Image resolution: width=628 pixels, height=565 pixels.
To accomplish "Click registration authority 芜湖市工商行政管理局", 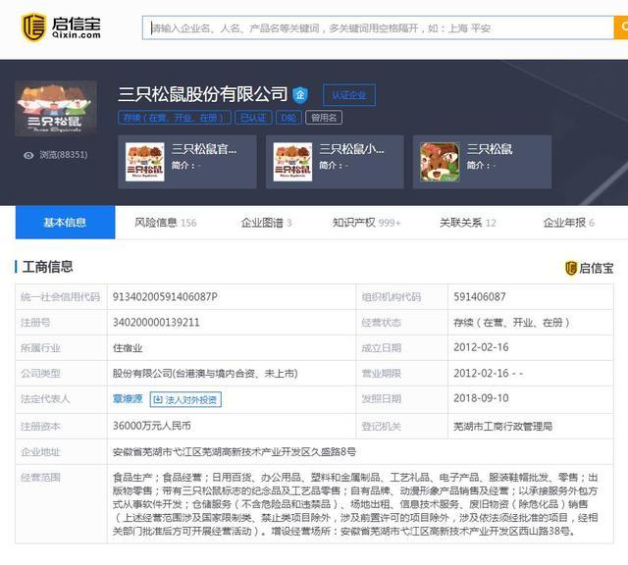I will (x=502, y=427).
